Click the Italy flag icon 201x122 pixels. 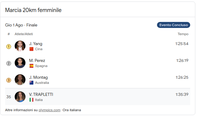point(31,100)
